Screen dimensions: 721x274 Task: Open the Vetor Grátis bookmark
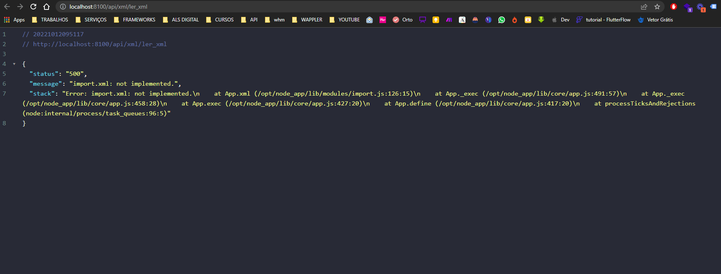655,20
